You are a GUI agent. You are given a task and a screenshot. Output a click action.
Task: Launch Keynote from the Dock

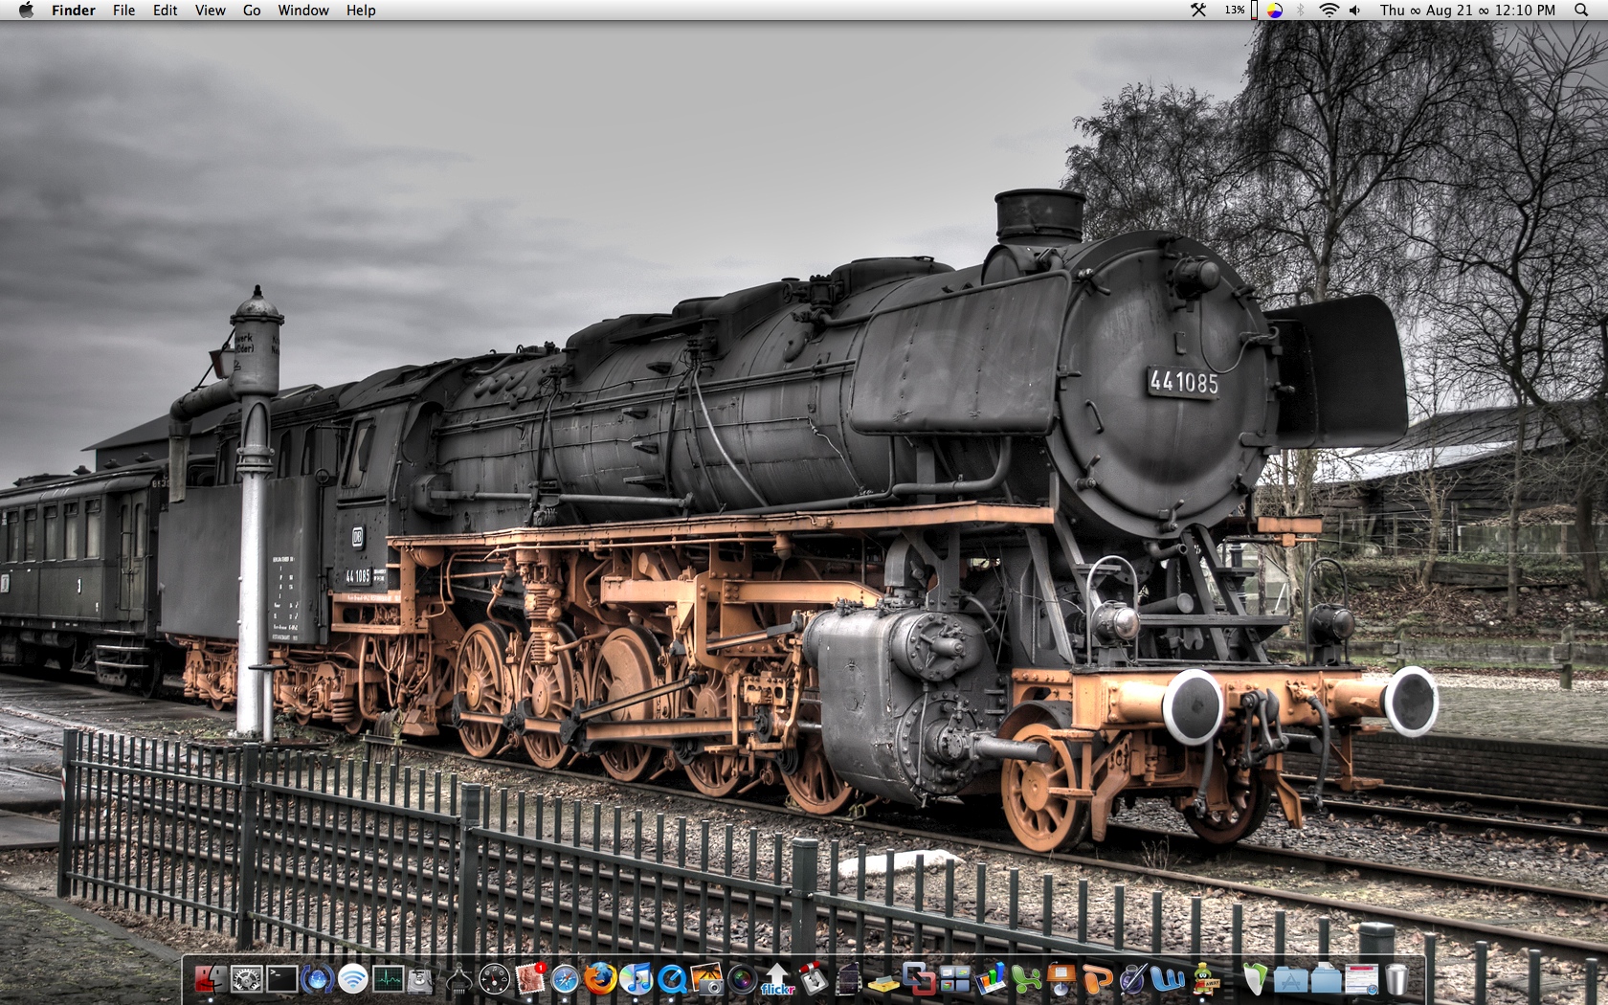[x=1061, y=979]
